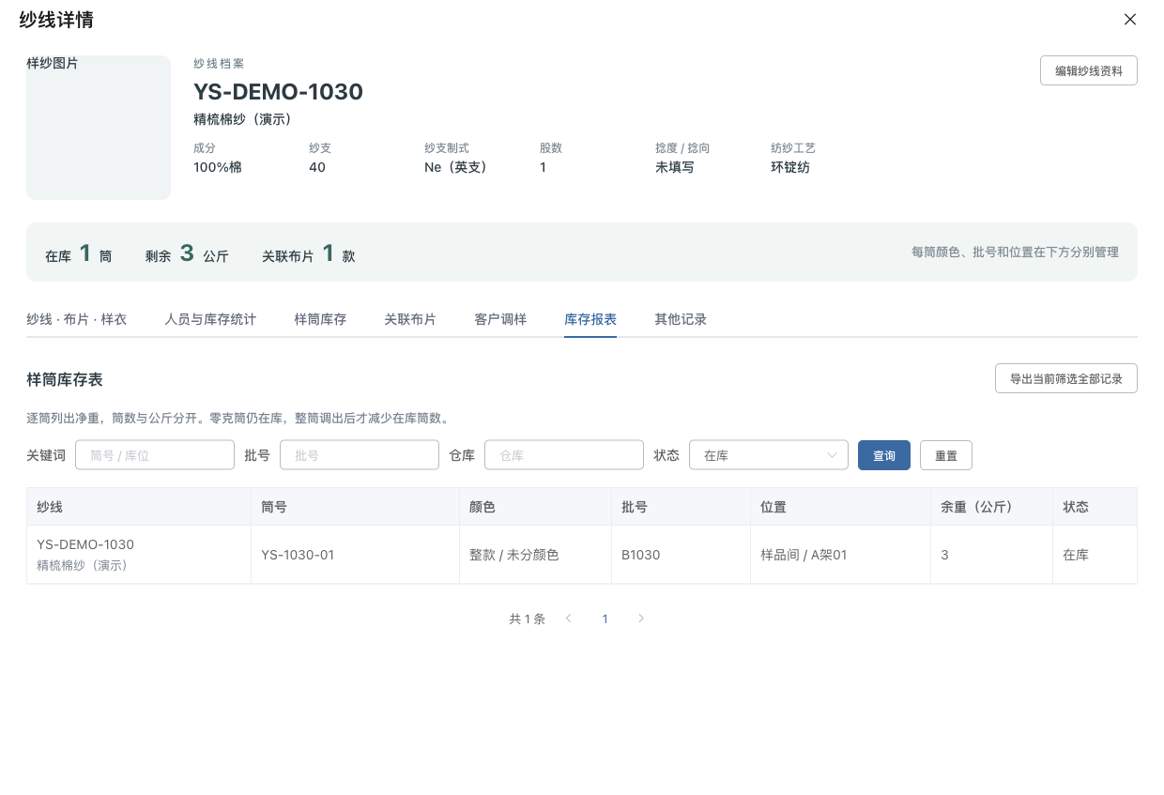1164x795 pixels.
Task: Click next page arrow in pagination
Action: click(x=641, y=619)
